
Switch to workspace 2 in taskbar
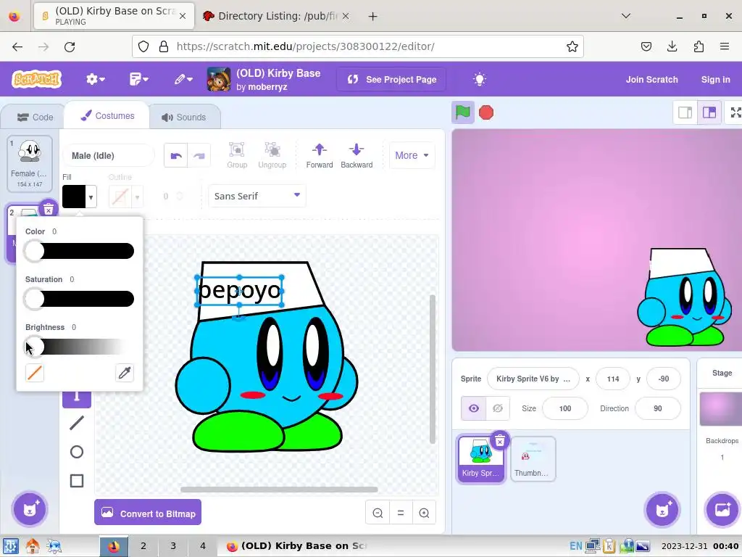tap(143, 545)
